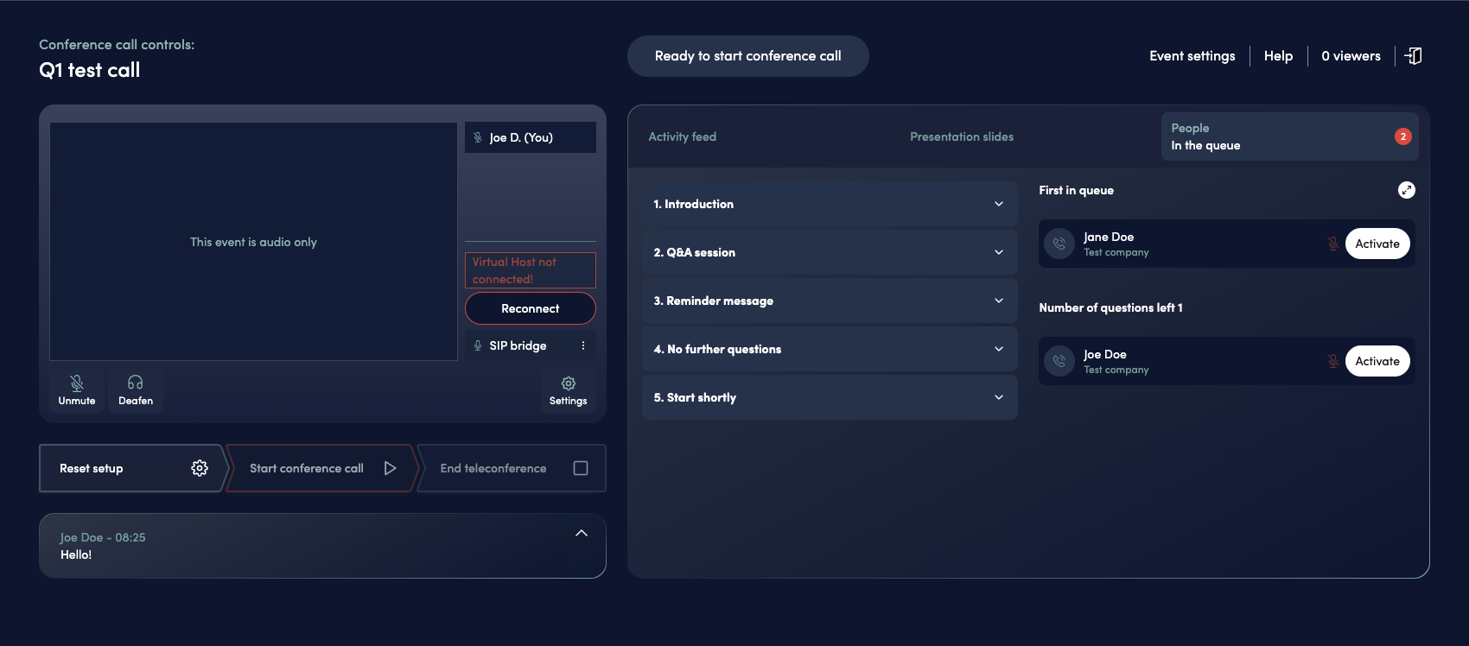
Task: Open the SIP bridge three-dot menu
Action: tap(583, 345)
